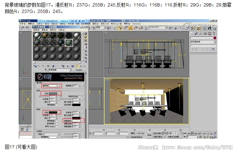Viewport: 242px width, 153px height.
Task: Click the Show Map in Viewport cube icon
Action: click(72, 66)
